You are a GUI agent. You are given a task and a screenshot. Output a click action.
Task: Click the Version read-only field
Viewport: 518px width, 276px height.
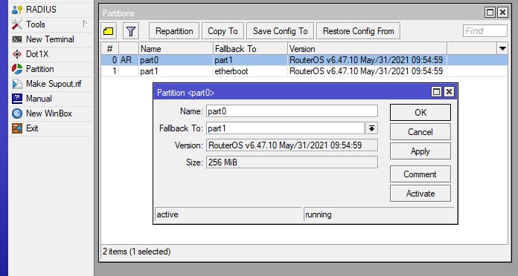pyautogui.click(x=292, y=145)
